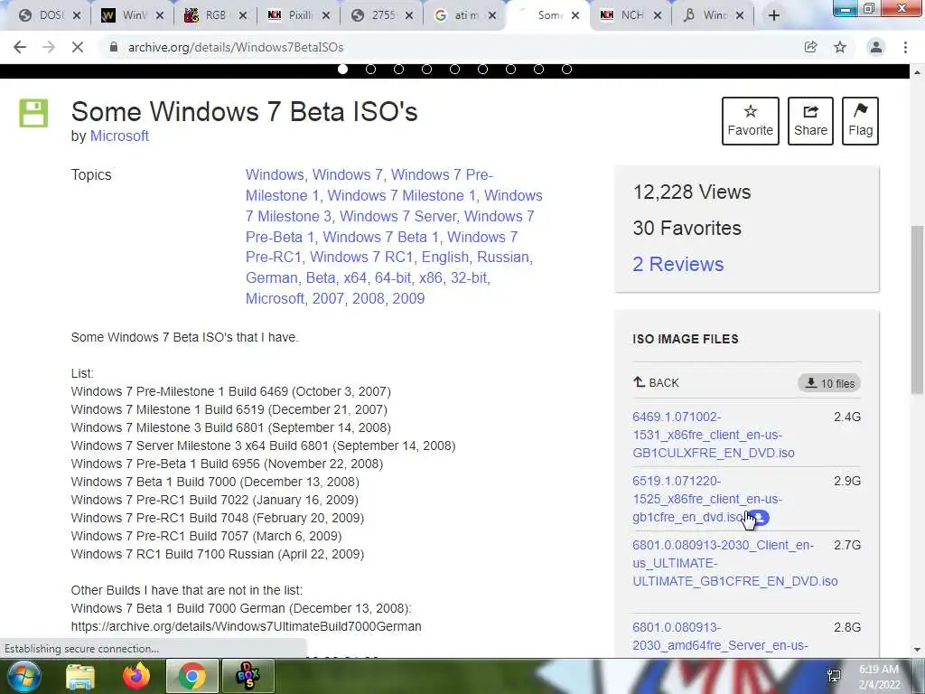Download the 6469 x86fre client ISO
The height and width of the screenshot is (694, 925).
click(x=714, y=435)
